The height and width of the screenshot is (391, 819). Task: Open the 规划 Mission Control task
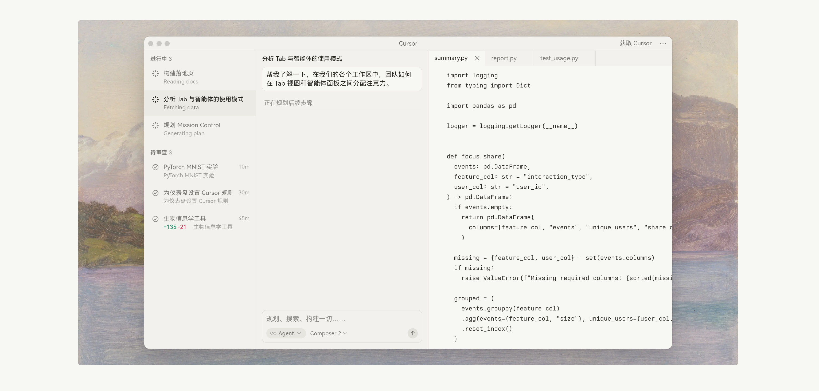click(200, 129)
